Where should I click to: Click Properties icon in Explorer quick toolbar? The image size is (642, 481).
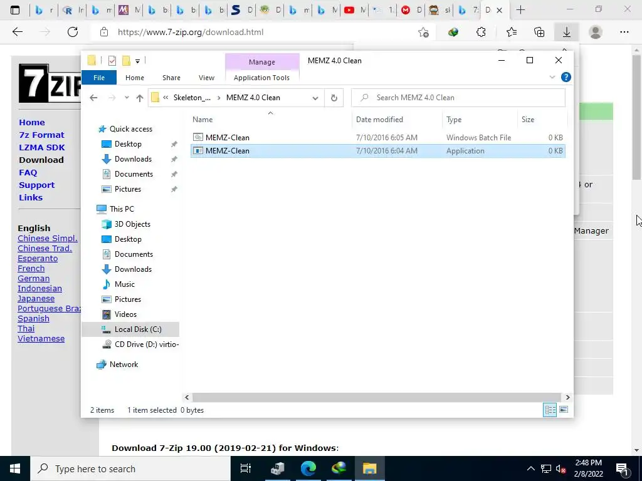tap(112, 61)
